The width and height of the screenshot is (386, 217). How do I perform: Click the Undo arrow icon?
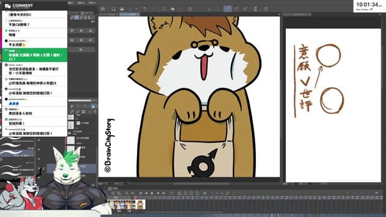click(x=145, y=9)
